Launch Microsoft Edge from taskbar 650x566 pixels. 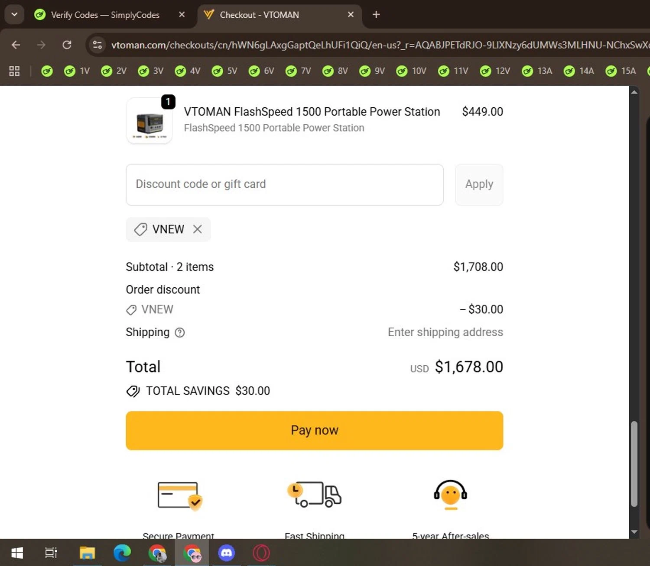(122, 553)
